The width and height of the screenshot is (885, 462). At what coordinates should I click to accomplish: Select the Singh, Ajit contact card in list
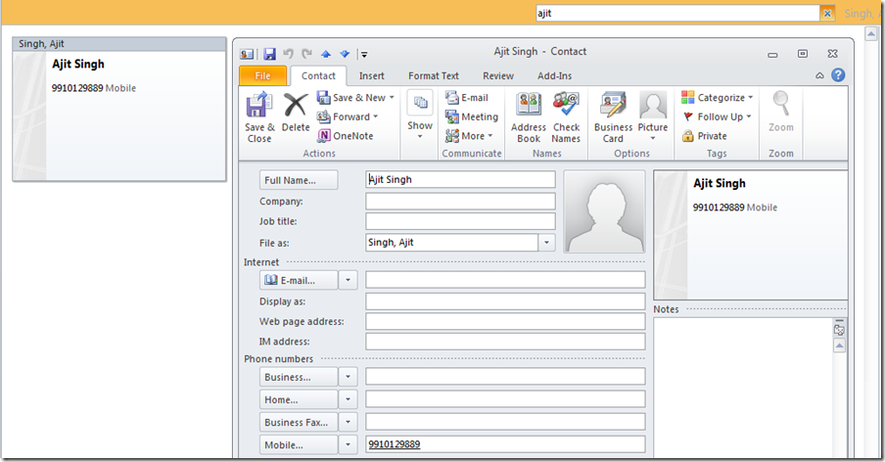coord(119,110)
